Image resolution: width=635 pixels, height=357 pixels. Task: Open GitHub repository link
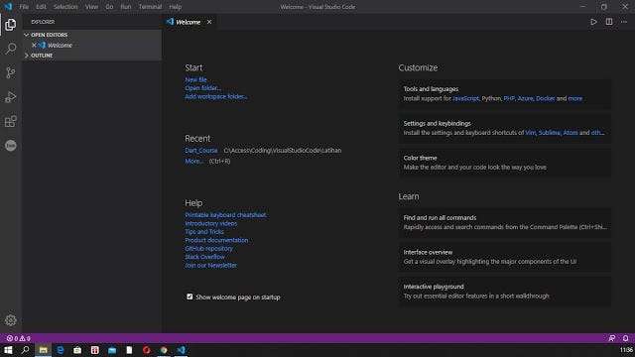point(208,249)
